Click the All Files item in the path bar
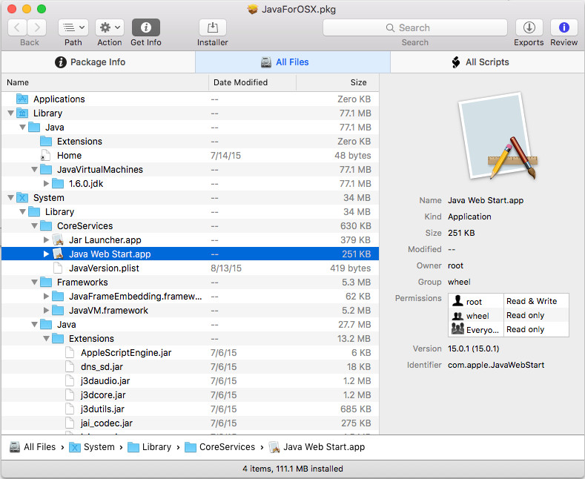 click(33, 447)
